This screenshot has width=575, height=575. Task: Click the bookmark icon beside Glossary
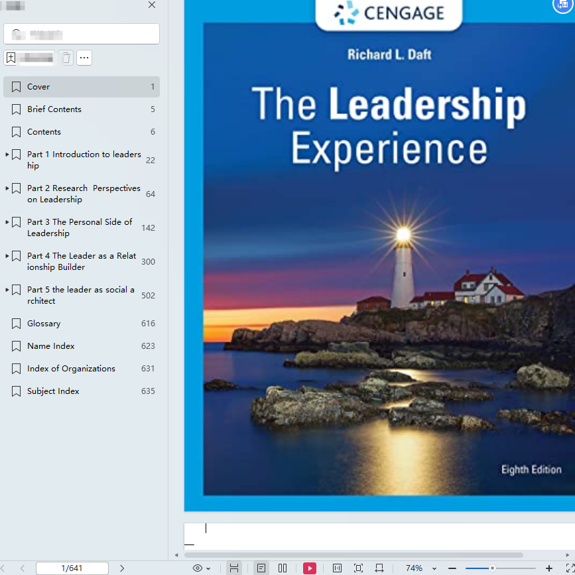click(16, 324)
